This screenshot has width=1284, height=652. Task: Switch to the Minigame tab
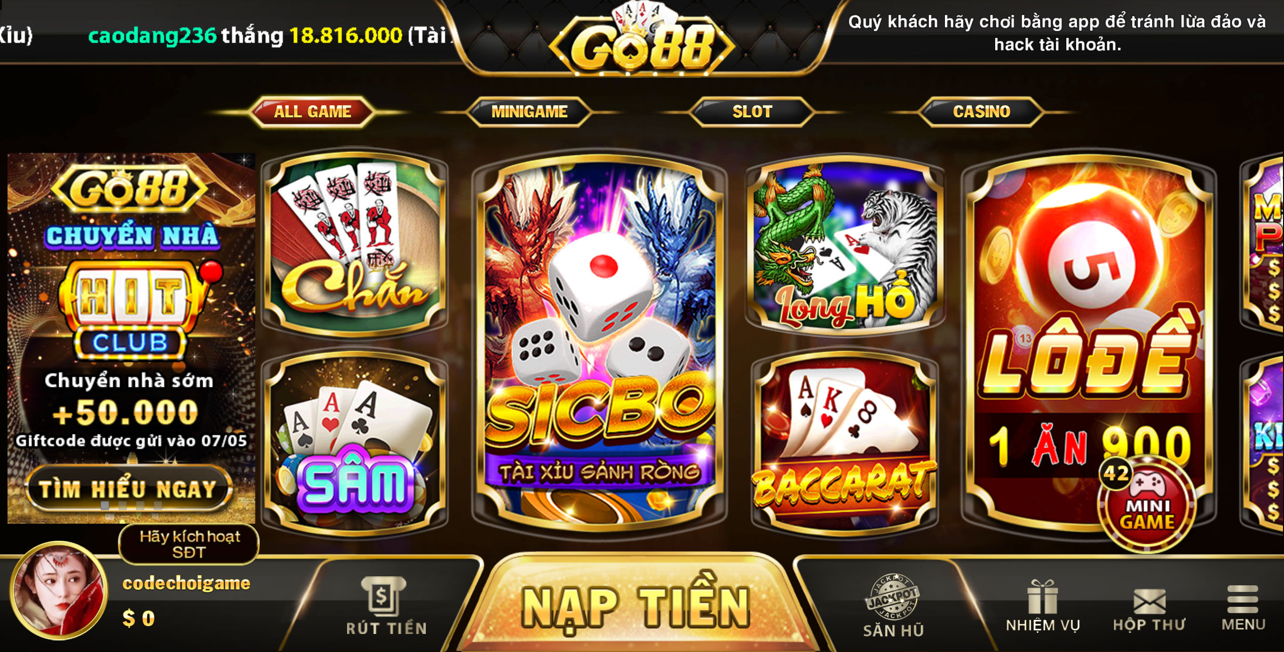529,111
